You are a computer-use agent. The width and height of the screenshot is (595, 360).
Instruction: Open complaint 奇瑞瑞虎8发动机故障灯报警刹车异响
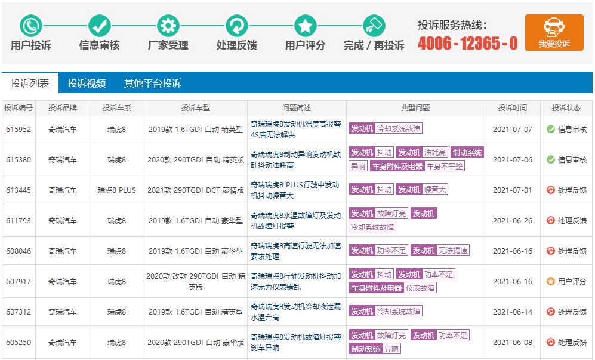coord(295,342)
